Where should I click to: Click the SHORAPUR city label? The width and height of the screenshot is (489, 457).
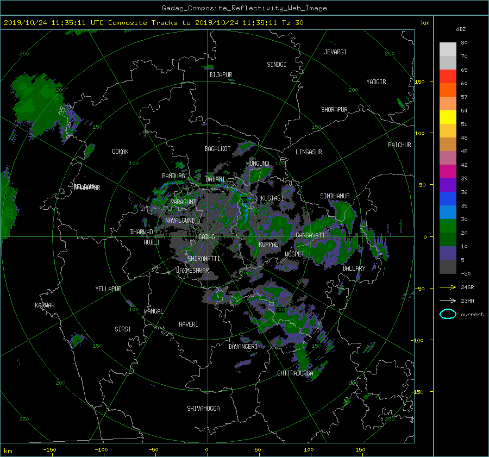(x=334, y=110)
